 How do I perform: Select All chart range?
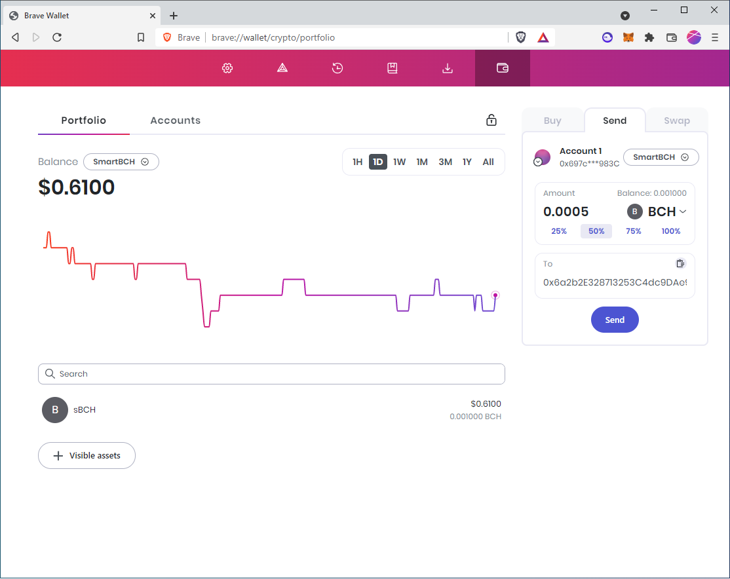(488, 162)
